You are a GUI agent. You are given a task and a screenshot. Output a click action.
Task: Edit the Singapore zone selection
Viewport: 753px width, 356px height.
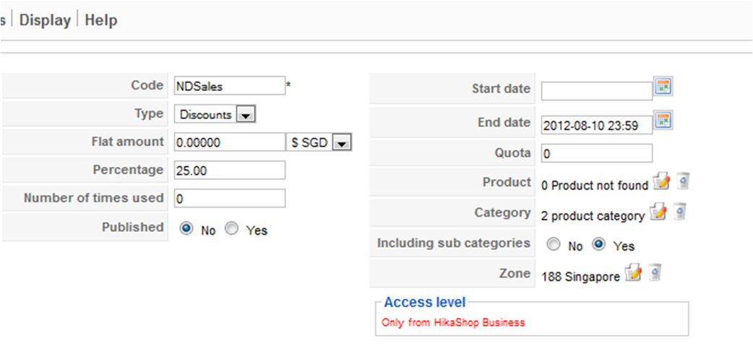(x=633, y=273)
